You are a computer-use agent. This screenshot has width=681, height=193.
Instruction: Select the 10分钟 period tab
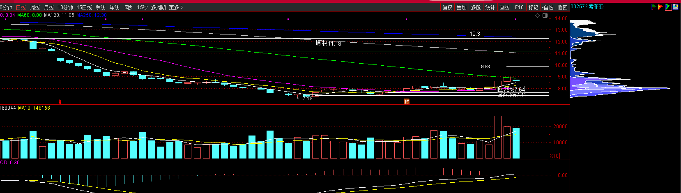(65, 7)
